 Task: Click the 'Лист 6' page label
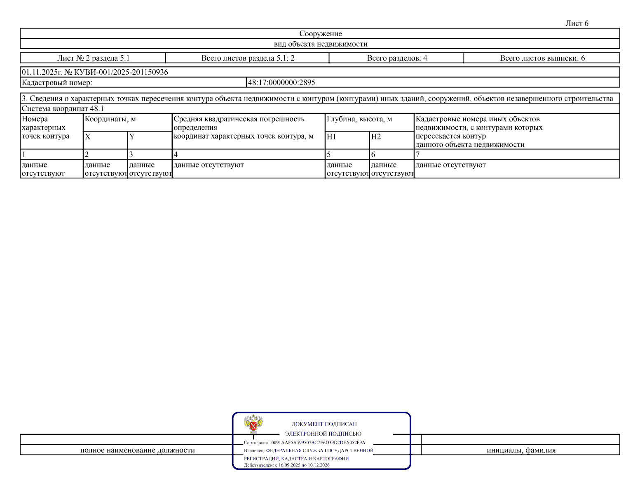577,24
